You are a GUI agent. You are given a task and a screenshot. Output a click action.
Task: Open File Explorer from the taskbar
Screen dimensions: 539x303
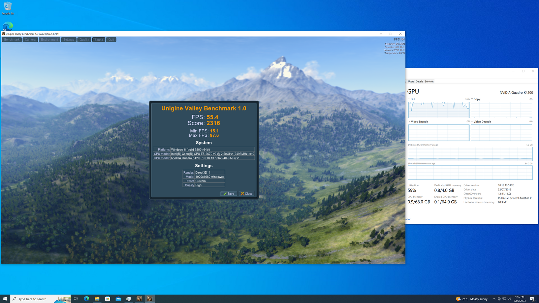[97, 299]
